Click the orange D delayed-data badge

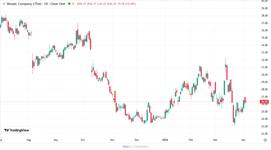[73, 4]
